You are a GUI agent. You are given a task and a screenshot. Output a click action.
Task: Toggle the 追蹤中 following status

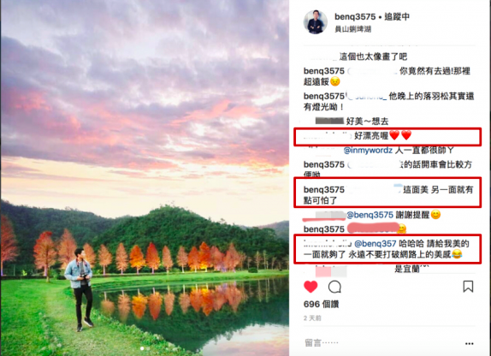pos(397,16)
